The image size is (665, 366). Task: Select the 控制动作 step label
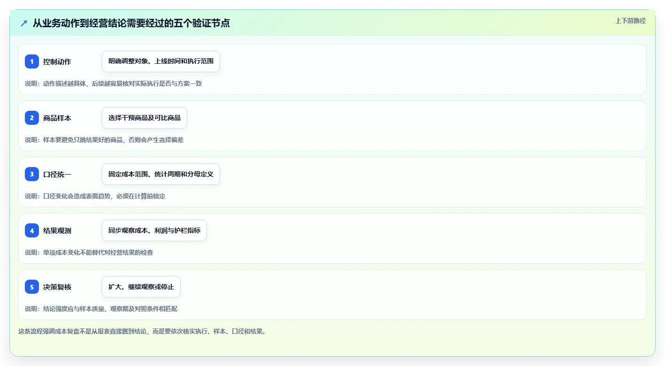57,62
